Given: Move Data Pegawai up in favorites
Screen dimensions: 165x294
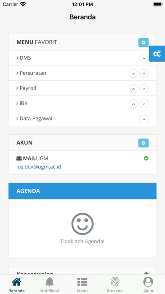Looking at the screenshot, I should pos(144,119).
